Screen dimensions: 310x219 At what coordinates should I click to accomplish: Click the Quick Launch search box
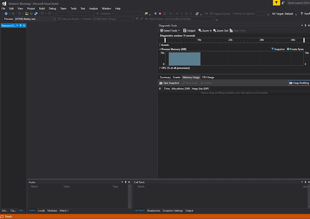tap(298, 3)
